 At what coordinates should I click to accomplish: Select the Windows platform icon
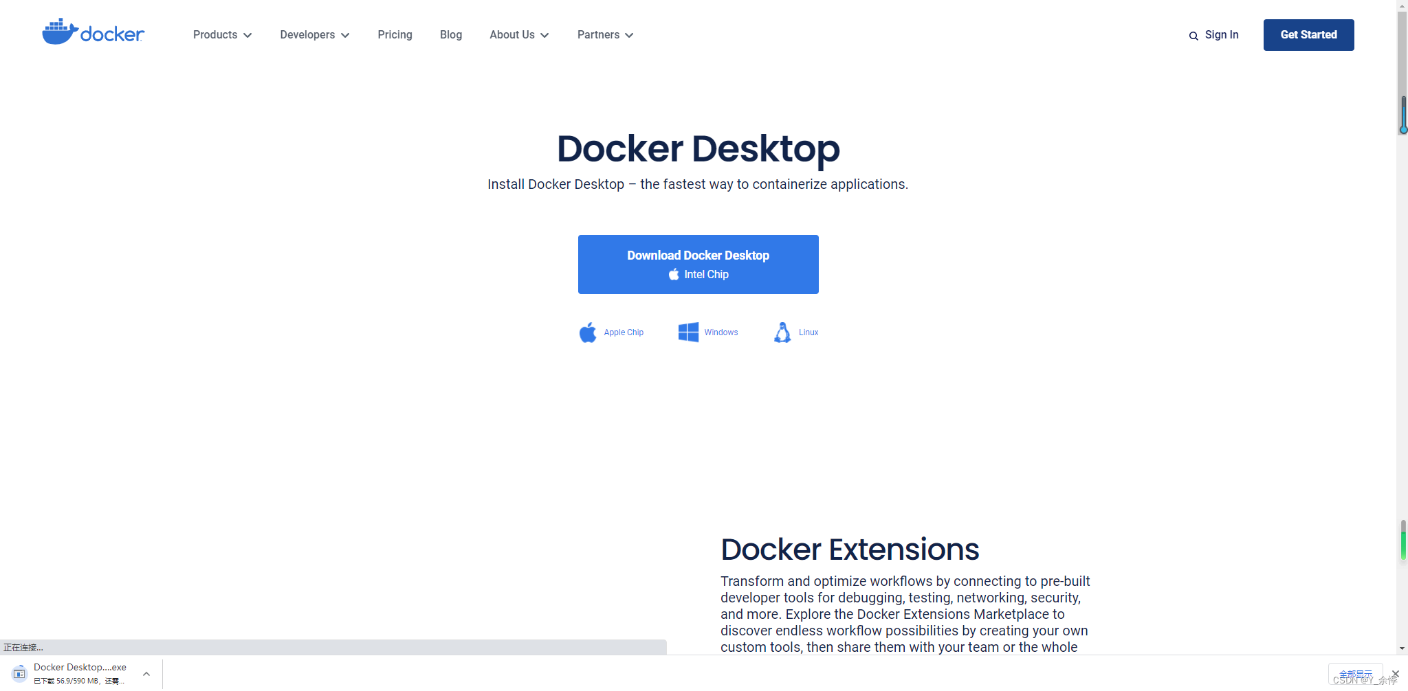688,332
